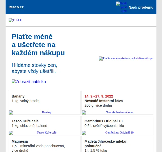Open the itesco.cz link in header

(x=16, y=7)
